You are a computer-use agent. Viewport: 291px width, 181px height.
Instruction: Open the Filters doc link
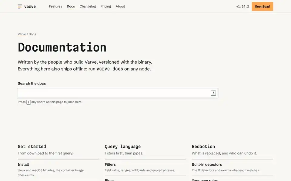click(110, 165)
